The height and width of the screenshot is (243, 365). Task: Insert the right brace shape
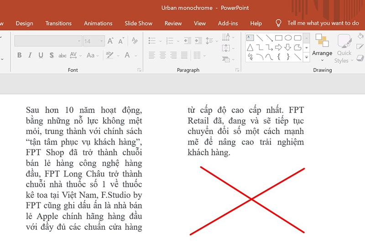(288, 57)
